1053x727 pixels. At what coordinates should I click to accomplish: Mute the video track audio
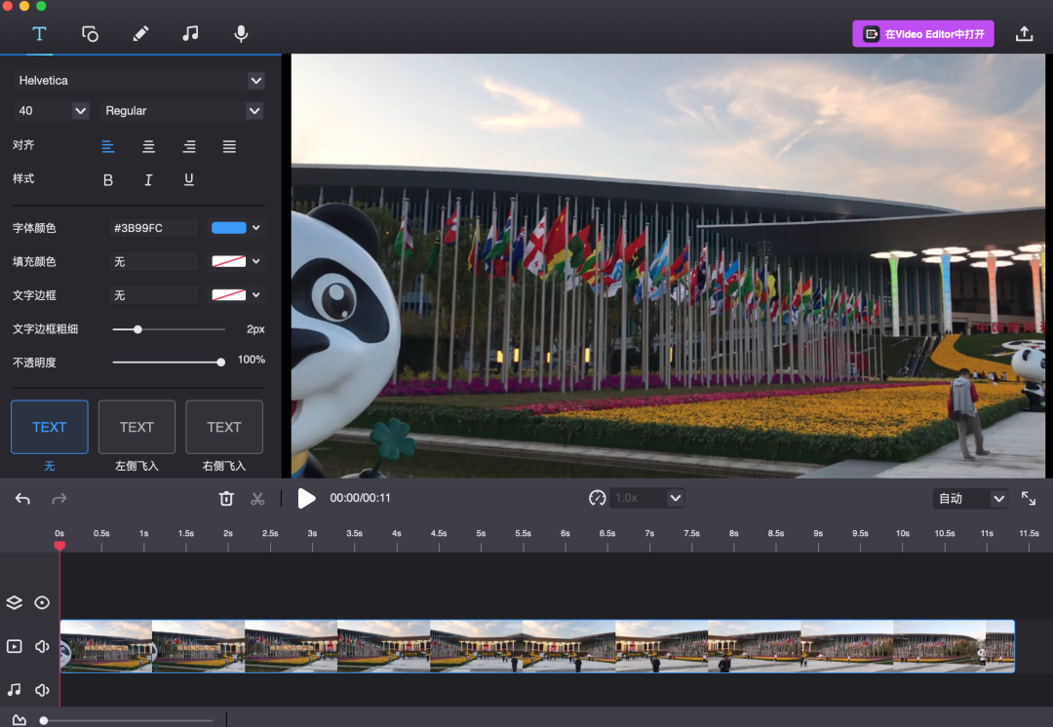[42, 646]
